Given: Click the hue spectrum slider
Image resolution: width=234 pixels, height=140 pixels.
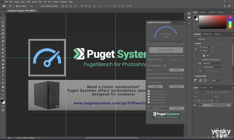Looking at the screenshot, I should (x=230, y=22).
